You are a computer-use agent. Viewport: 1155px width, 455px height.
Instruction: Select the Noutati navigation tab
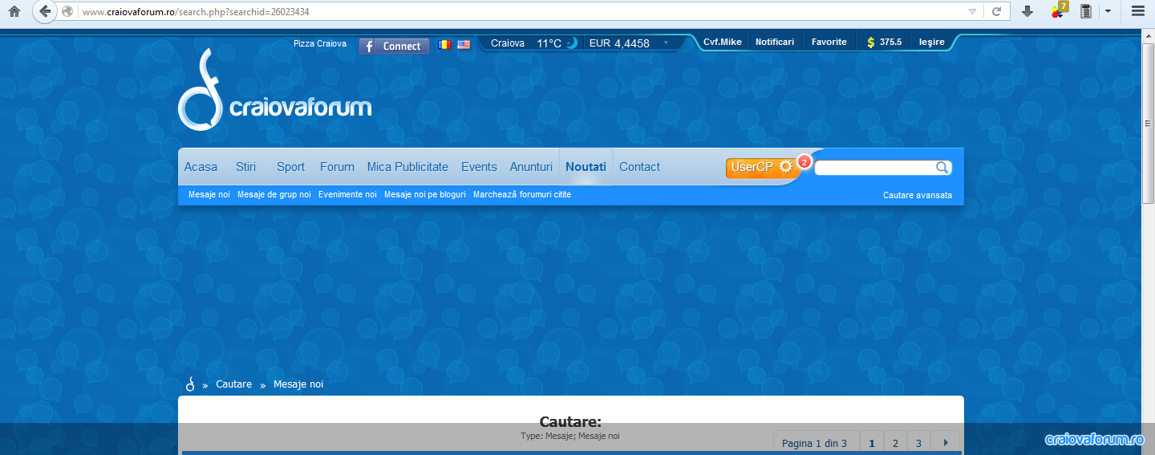586,167
